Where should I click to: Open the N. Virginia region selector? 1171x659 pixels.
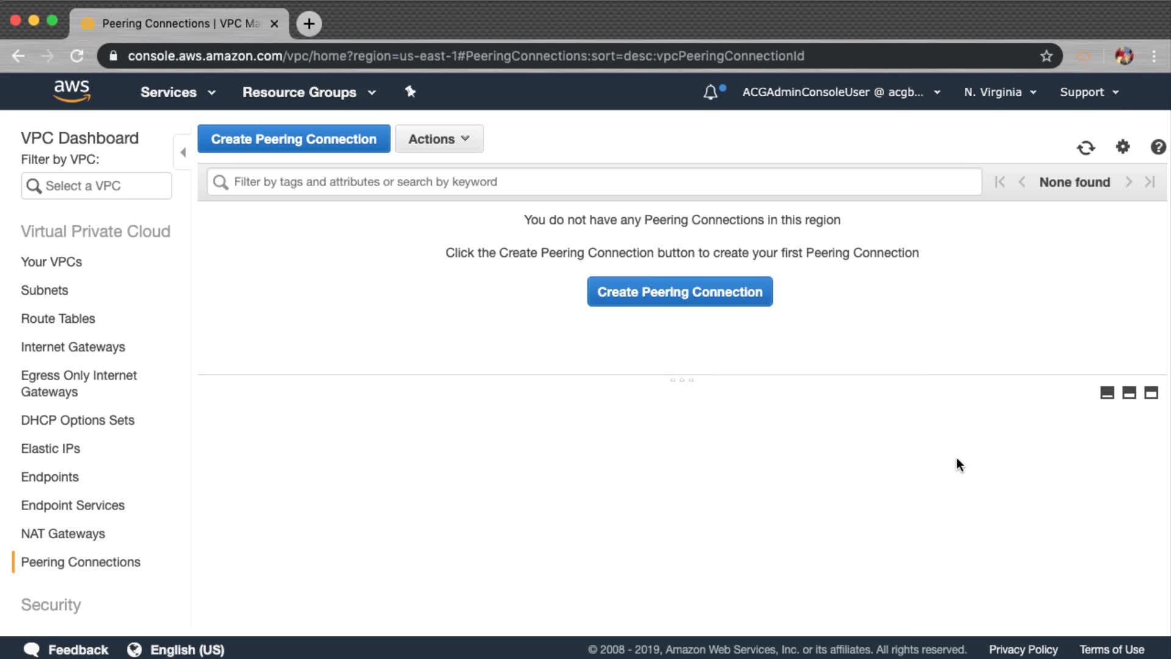(x=1000, y=92)
